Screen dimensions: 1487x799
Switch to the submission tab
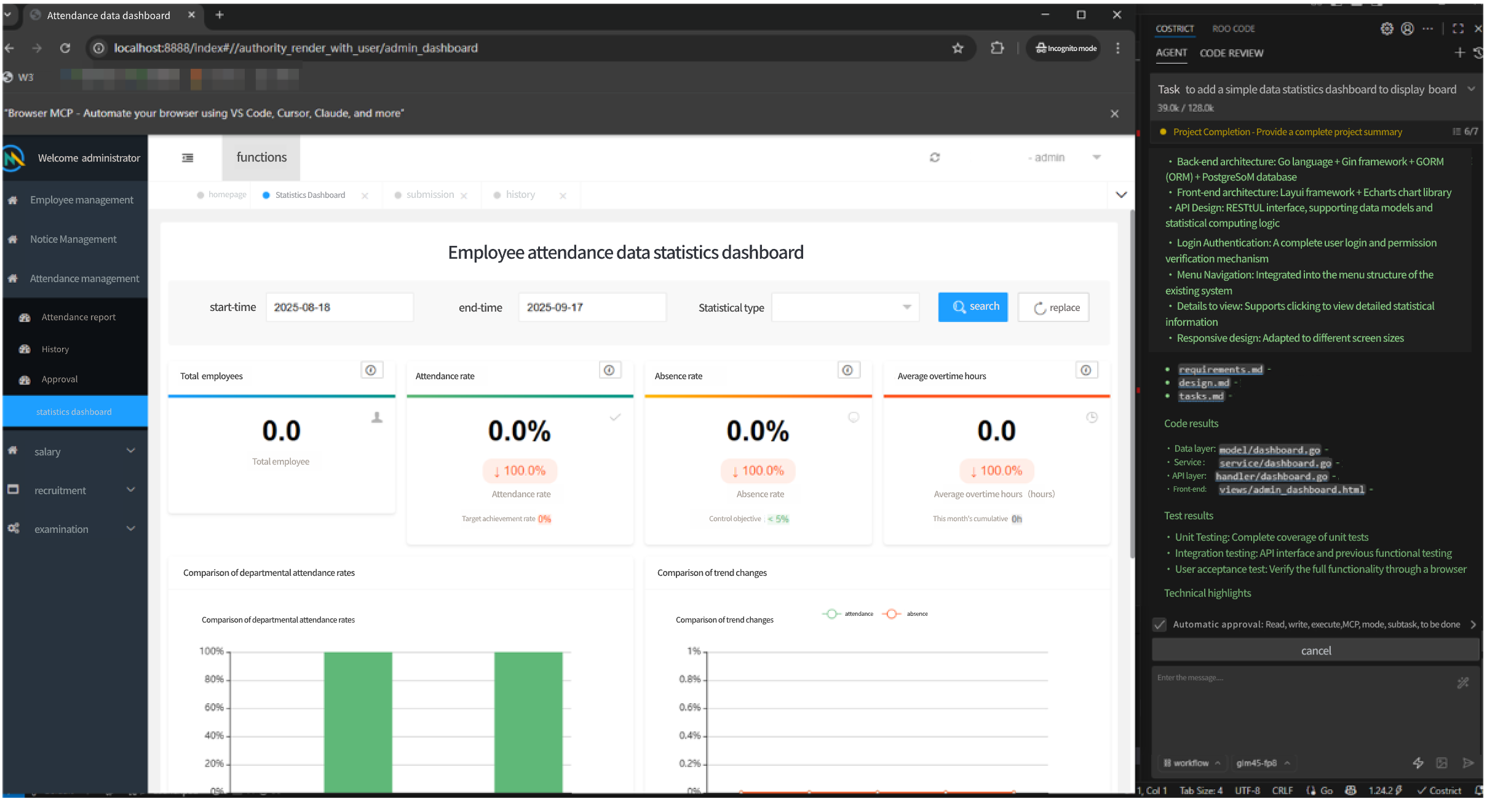(x=430, y=195)
